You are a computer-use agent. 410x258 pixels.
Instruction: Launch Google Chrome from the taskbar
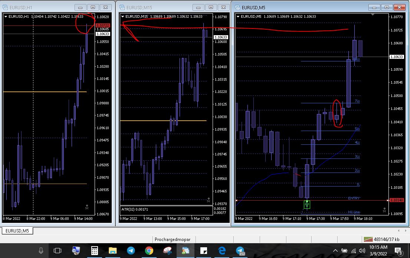click(149, 251)
